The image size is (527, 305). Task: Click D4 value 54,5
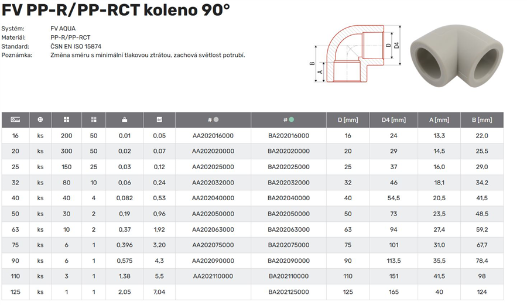pyautogui.click(x=393, y=198)
